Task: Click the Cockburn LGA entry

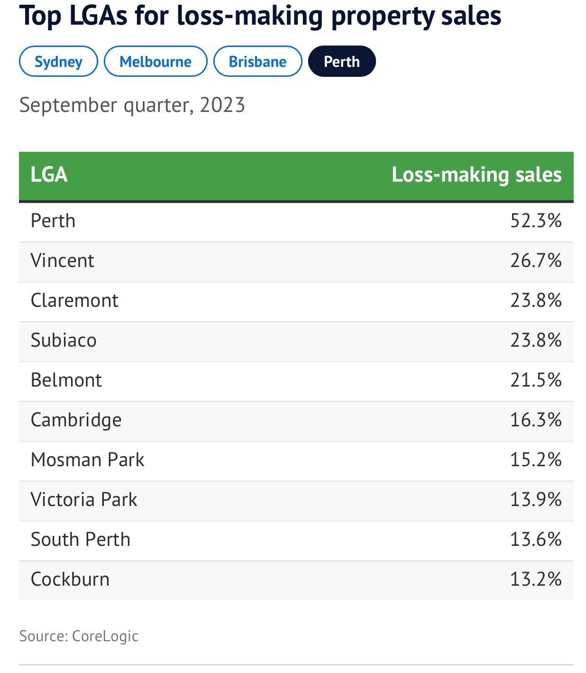Action: (x=70, y=580)
